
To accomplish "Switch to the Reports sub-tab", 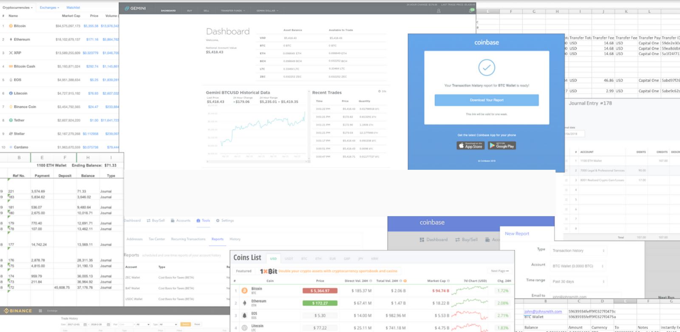I will [x=218, y=239].
